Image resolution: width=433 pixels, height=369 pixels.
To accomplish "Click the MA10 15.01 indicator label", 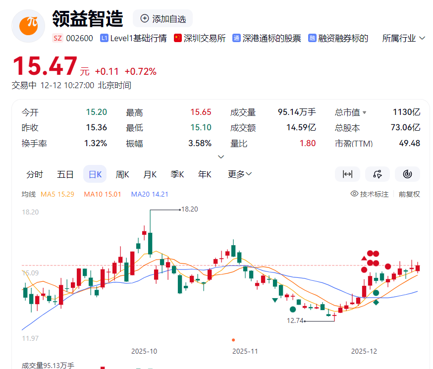I will click(x=103, y=194).
